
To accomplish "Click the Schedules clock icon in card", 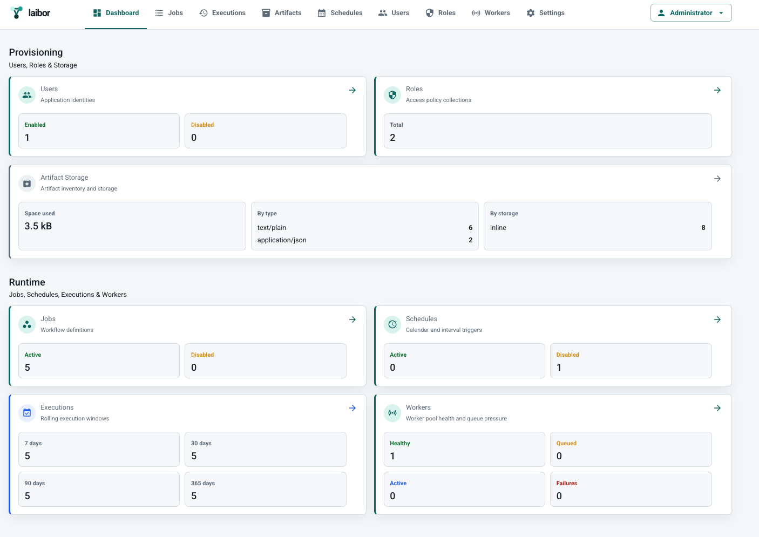I will (392, 324).
